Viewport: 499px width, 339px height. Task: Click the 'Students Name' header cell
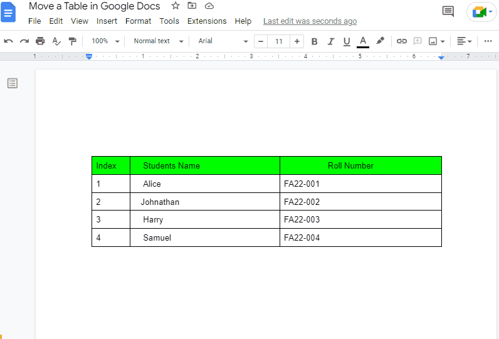pos(205,165)
